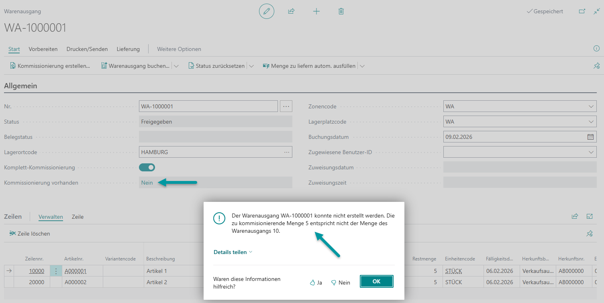
Task: Click the plus icon to create new
Action: click(316, 11)
